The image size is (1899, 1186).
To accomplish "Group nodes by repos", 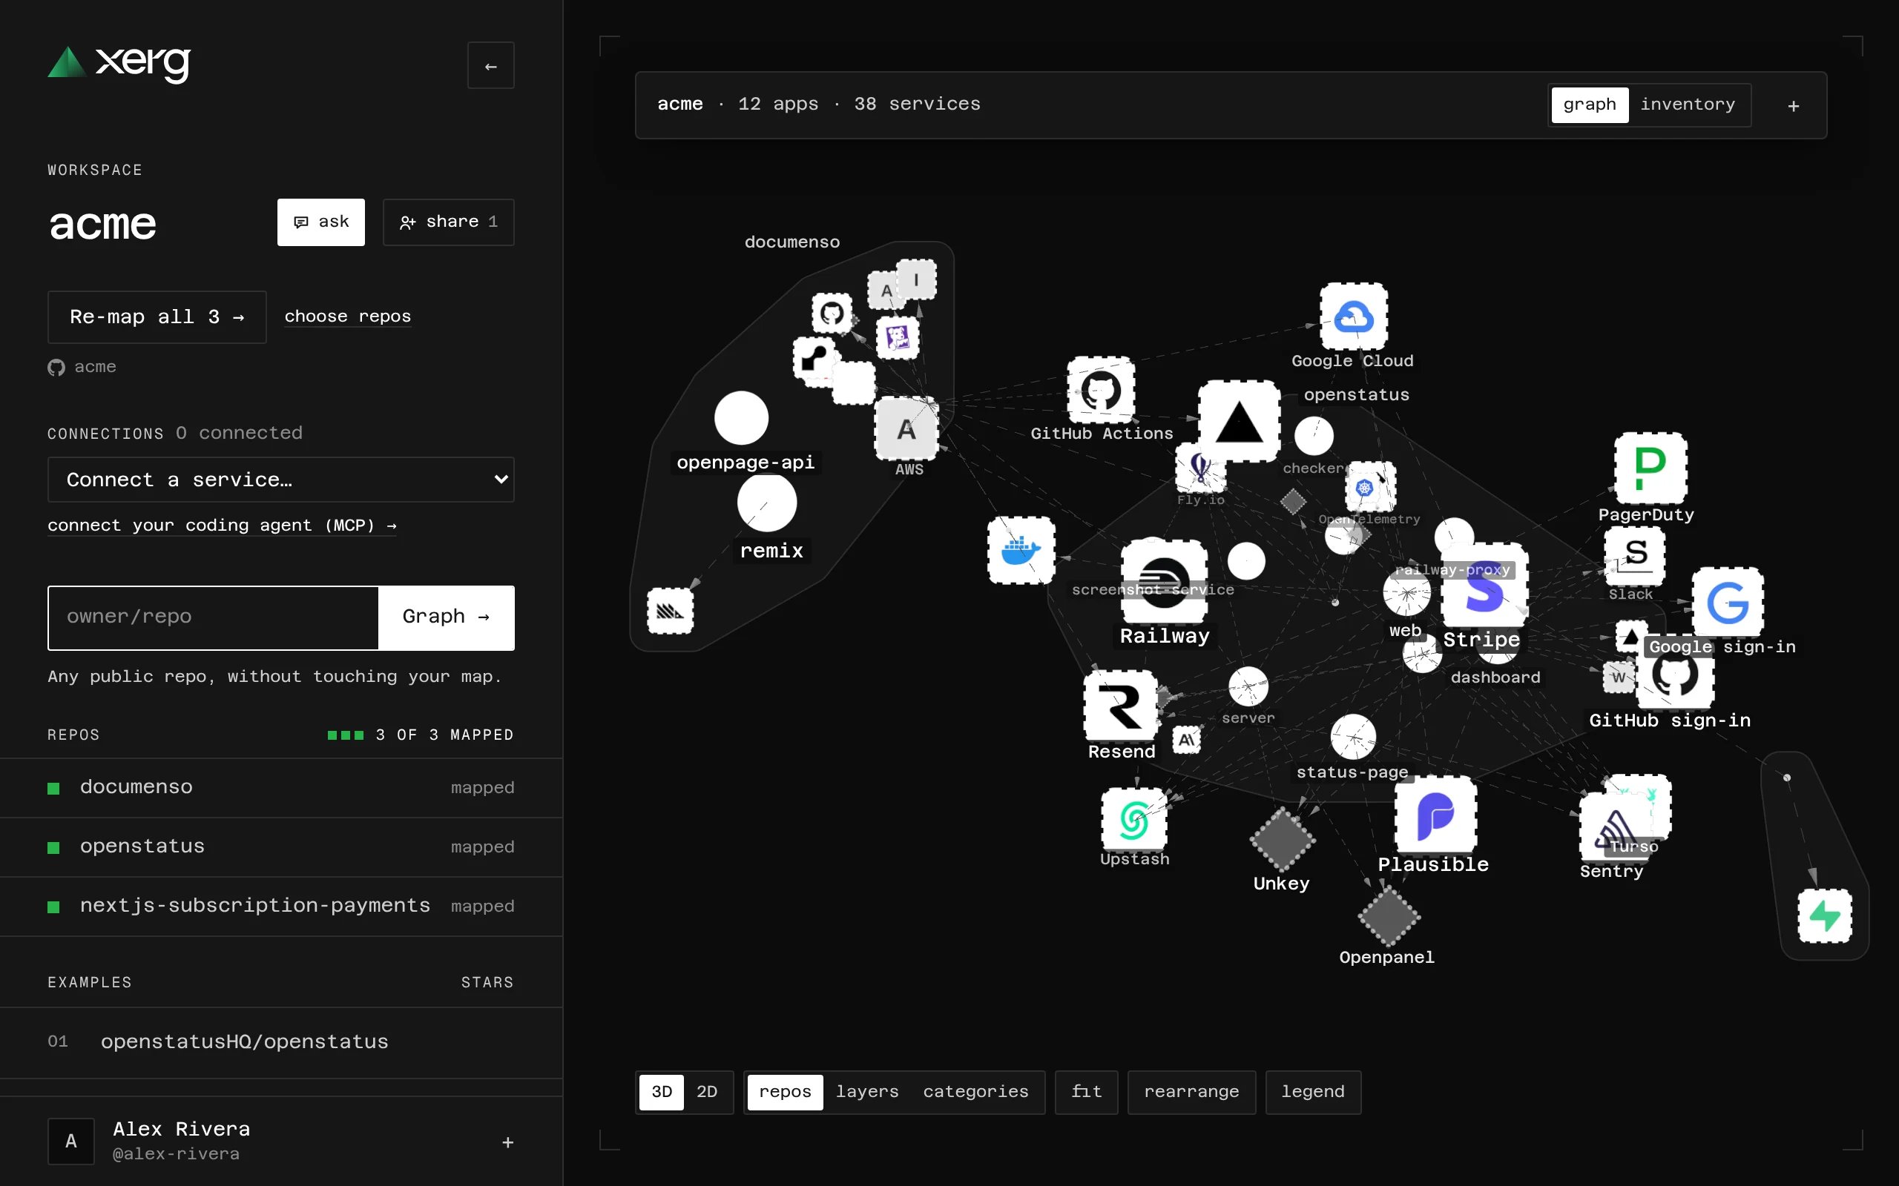I will pyautogui.click(x=785, y=1092).
